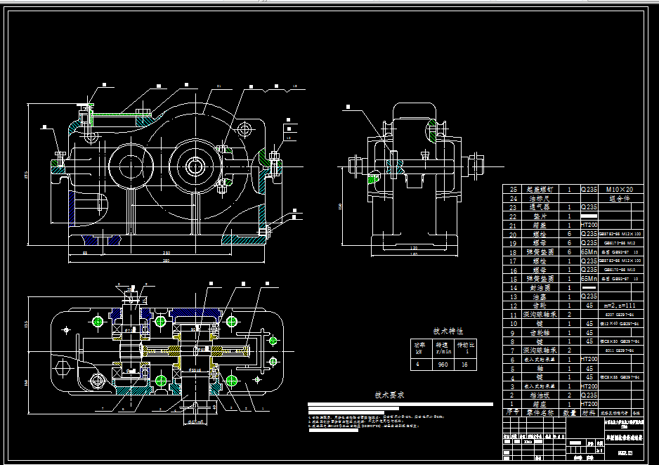659x465 pixels.
Task: Click the ⌀45m6 shaft dimension in plan view
Action: coord(195,421)
